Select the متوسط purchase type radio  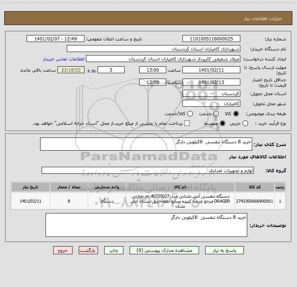tap(223, 123)
